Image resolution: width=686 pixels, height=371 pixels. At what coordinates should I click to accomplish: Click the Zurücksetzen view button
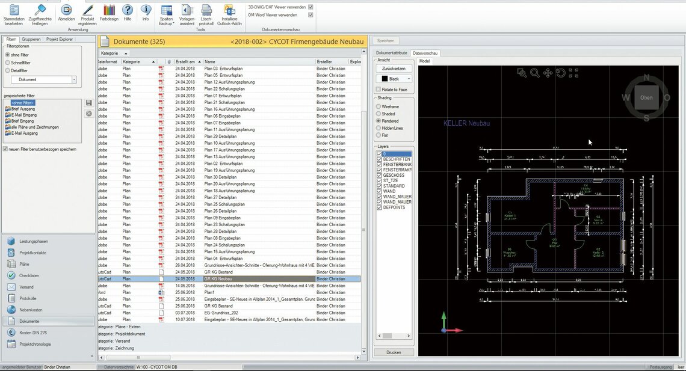point(394,69)
